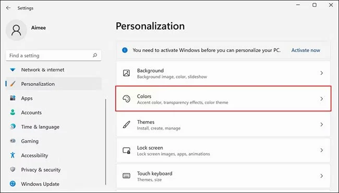339x193 pixels.
Task: Click the Privacy & security shield icon
Action: (13, 170)
